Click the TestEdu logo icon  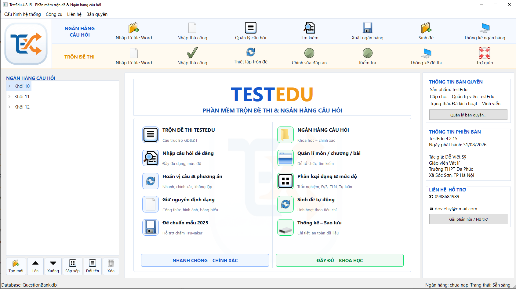click(x=26, y=44)
